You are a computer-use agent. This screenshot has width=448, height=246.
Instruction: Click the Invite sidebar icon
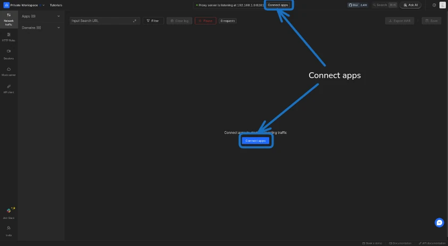(x=9, y=231)
